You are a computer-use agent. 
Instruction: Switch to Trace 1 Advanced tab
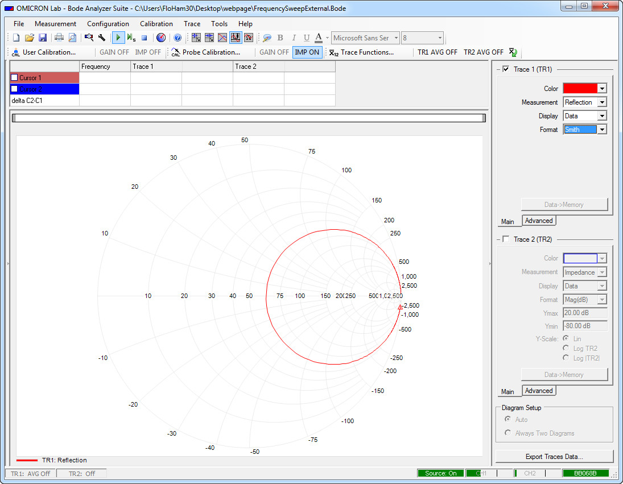coord(539,221)
